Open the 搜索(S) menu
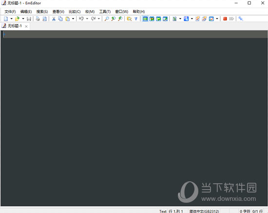The width and height of the screenshot is (268, 213). click(x=42, y=12)
